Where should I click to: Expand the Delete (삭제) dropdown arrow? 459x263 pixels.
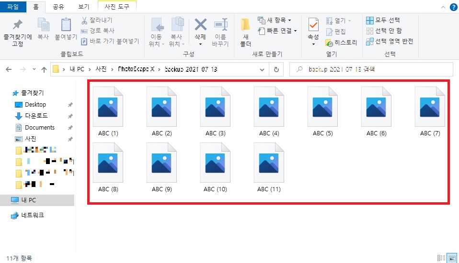pyautogui.click(x=201, y=44)
